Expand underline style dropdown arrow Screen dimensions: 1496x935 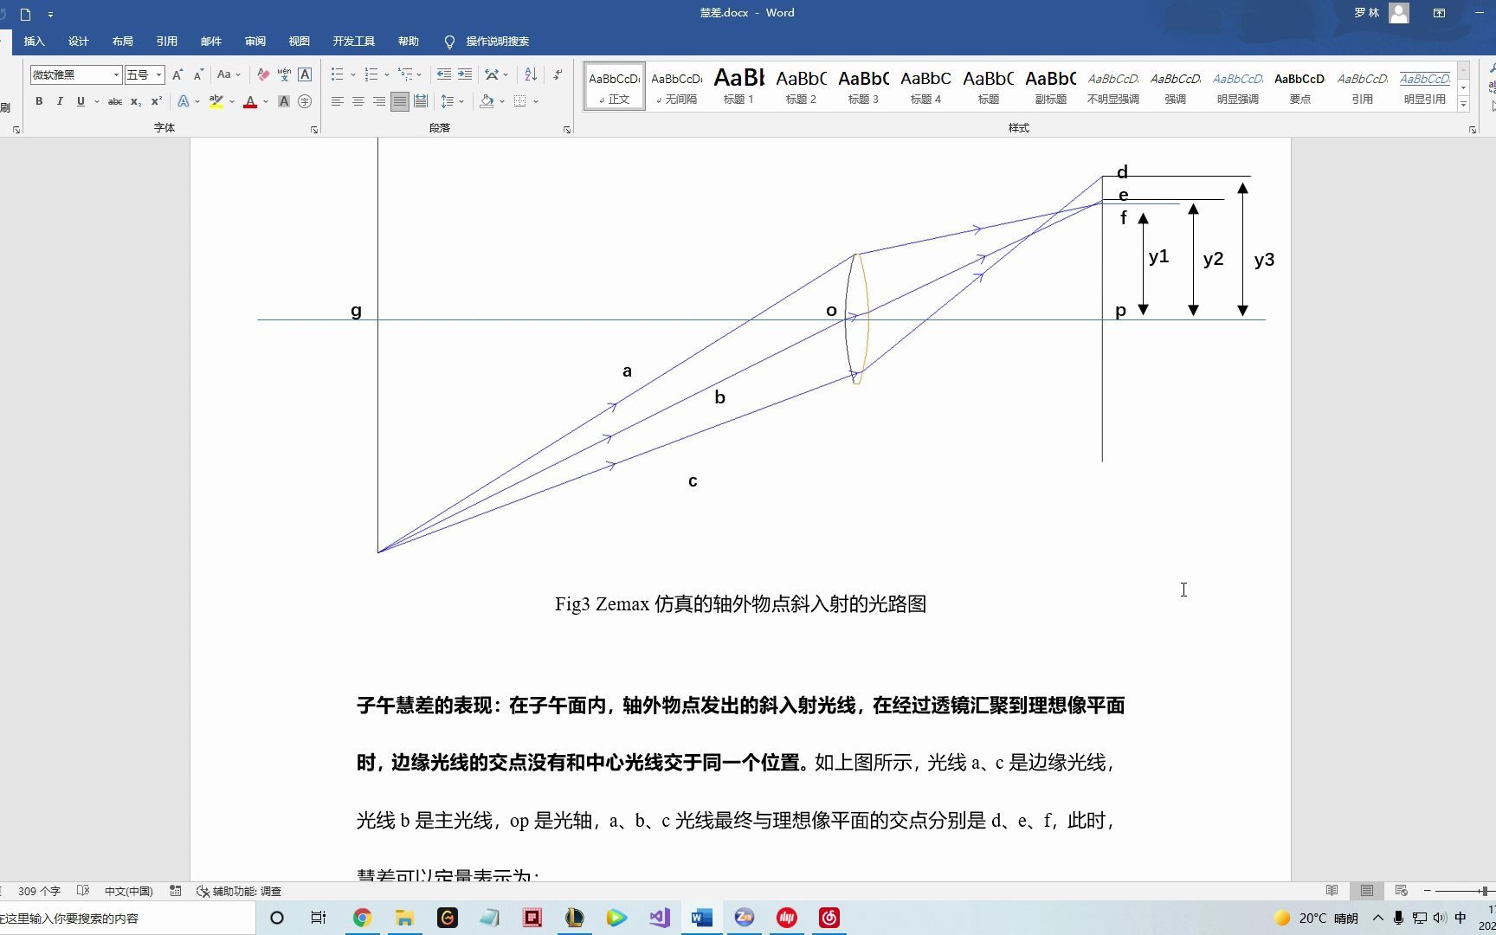(x=96, y=102)
